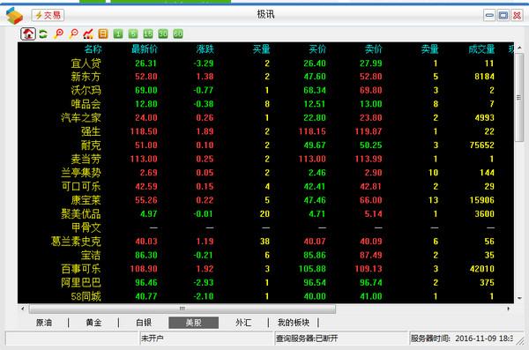Open the 我的板块 tab
529x350 pixels.
click(294, 323)
